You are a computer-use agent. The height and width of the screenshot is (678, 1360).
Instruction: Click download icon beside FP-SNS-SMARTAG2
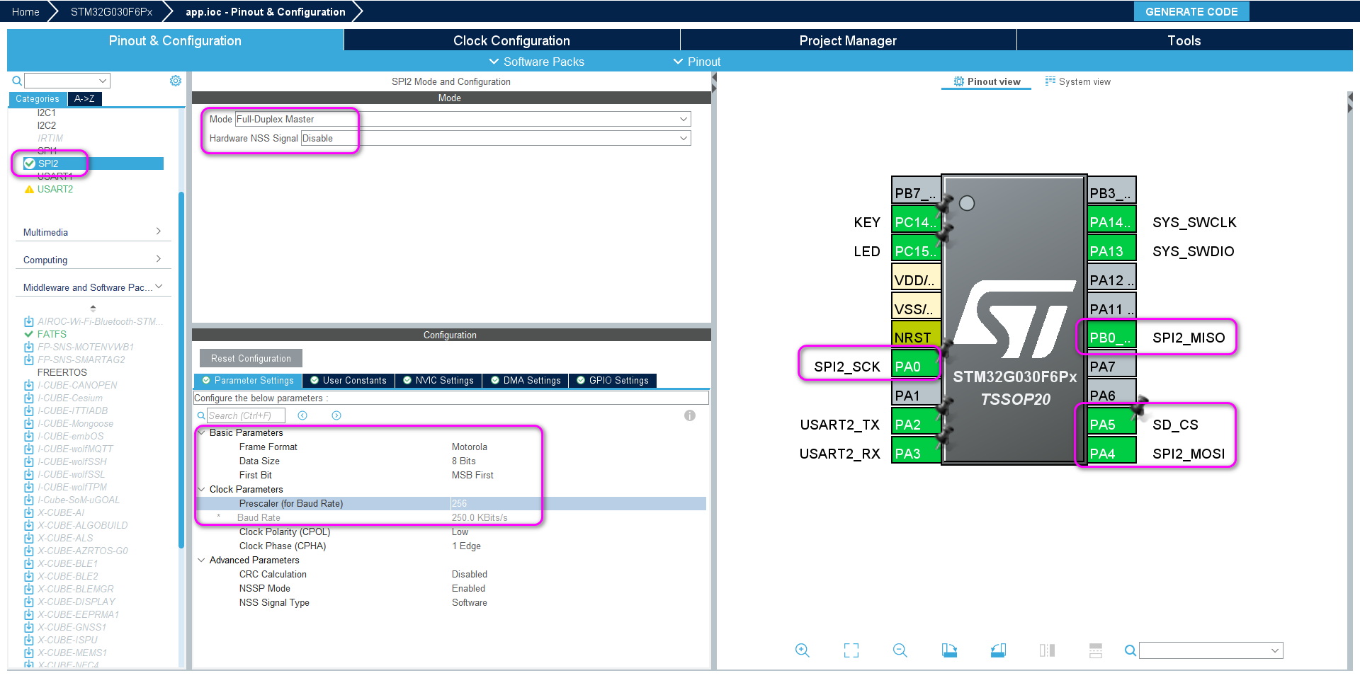[29, 360]
